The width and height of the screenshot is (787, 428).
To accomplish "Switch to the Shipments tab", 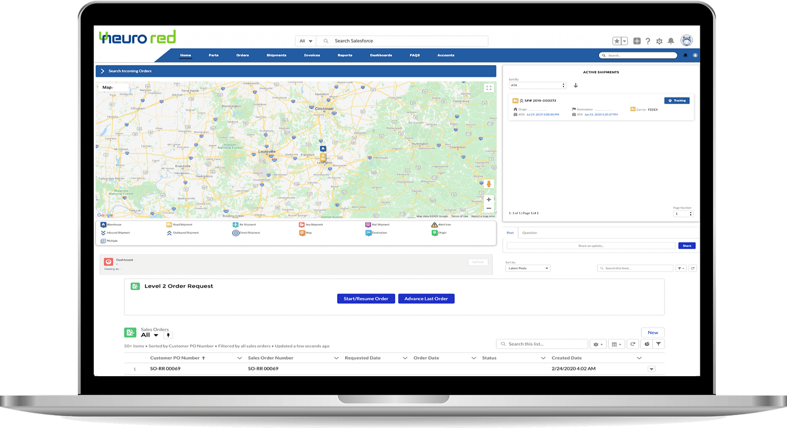I will click(276, 55).
